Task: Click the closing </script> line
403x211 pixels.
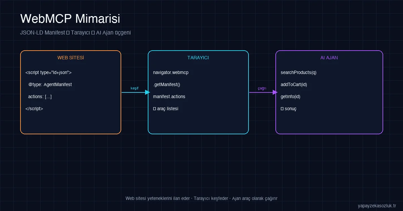Action: [34, 109]
